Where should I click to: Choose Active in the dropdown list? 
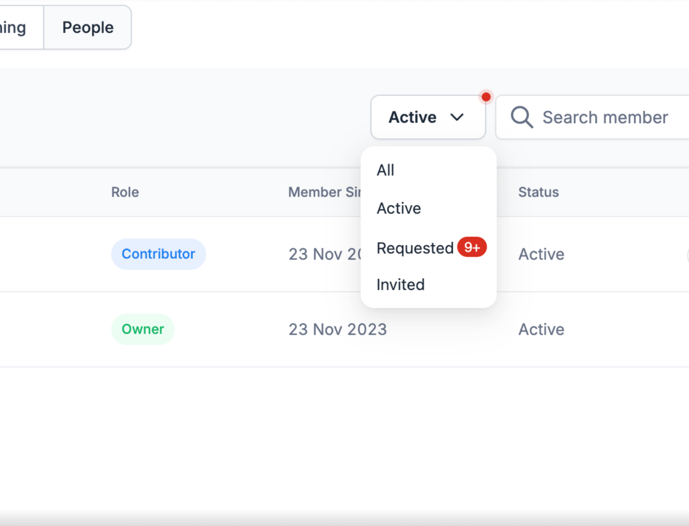point(399,208)
